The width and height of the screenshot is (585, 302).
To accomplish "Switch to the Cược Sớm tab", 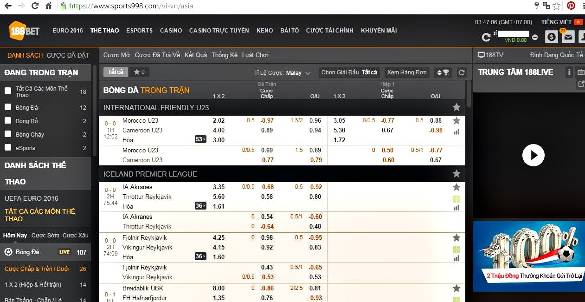I will coord(45,236).
